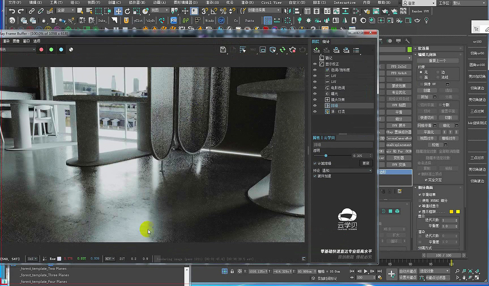This screenshot has height=286, width=489.
Task: Enable the 硬件加速 checkbox
Action: pos(315,176)
